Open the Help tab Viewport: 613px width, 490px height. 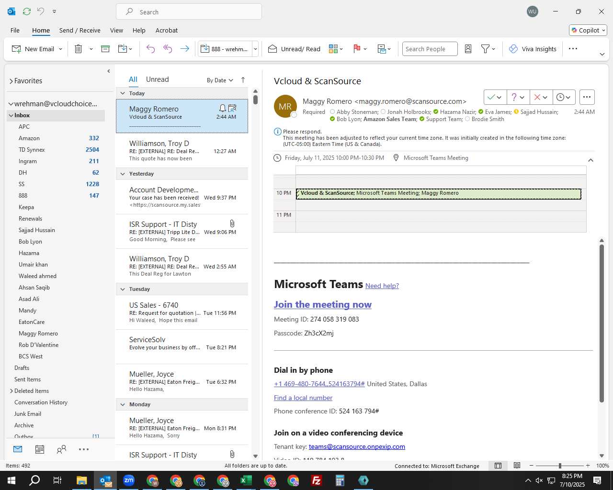(139, 30)
